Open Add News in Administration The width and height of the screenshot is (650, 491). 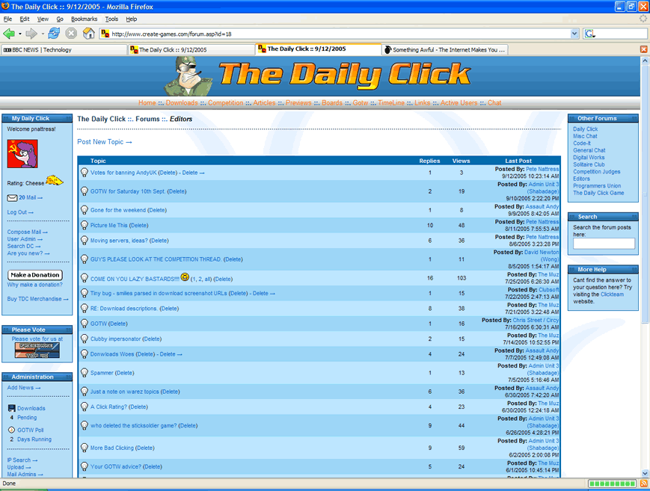[24, 388]
